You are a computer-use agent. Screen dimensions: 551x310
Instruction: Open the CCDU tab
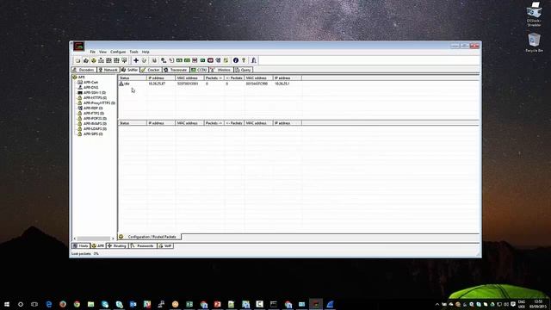(x=199, y=70)
